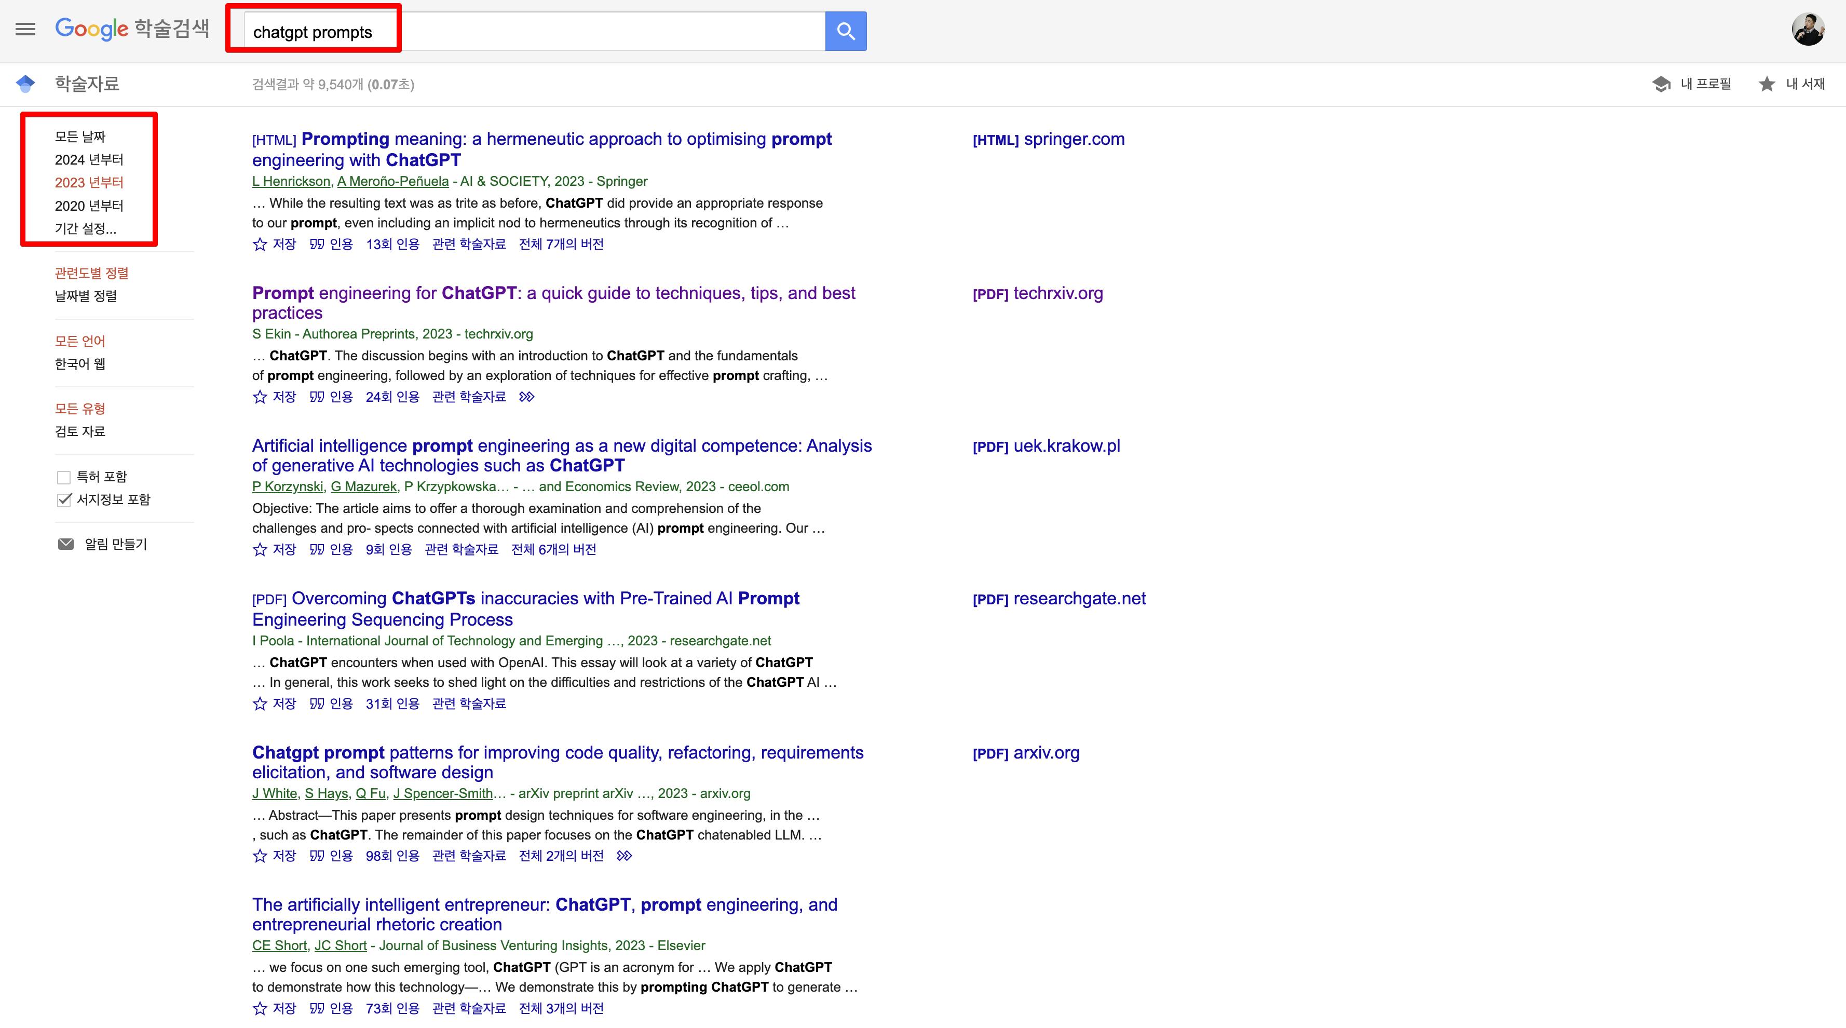This screenshot has width=1846, height=1028.
Task: Click the envelope icon for 알림 만들기
Action: click(x=65, y=544)
